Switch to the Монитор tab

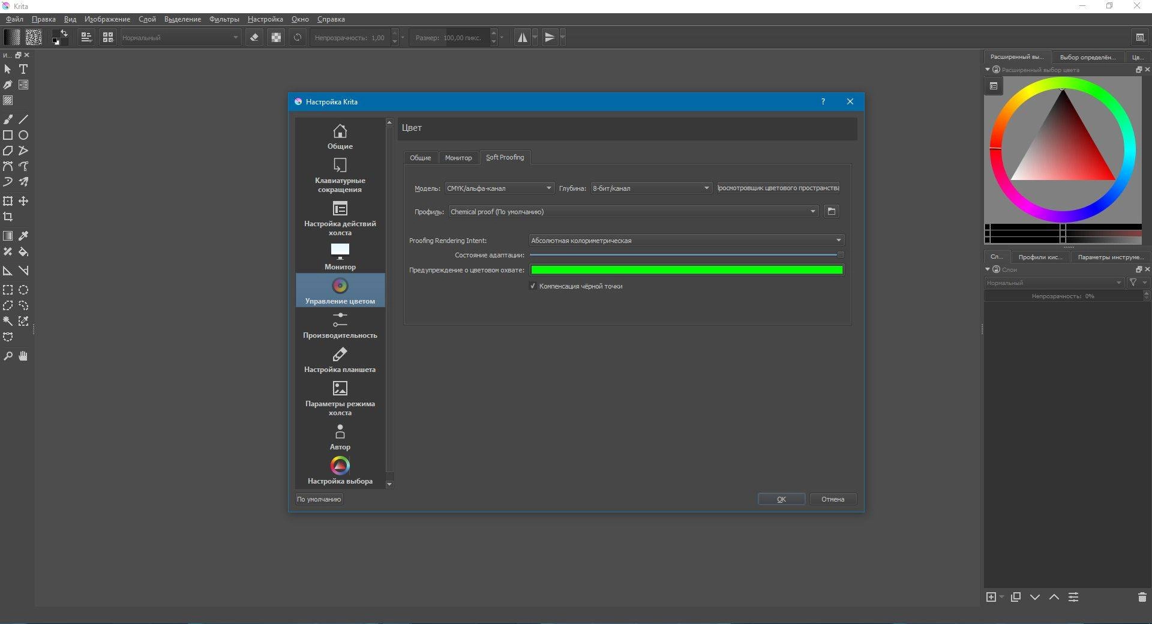(x=458, y=158)
